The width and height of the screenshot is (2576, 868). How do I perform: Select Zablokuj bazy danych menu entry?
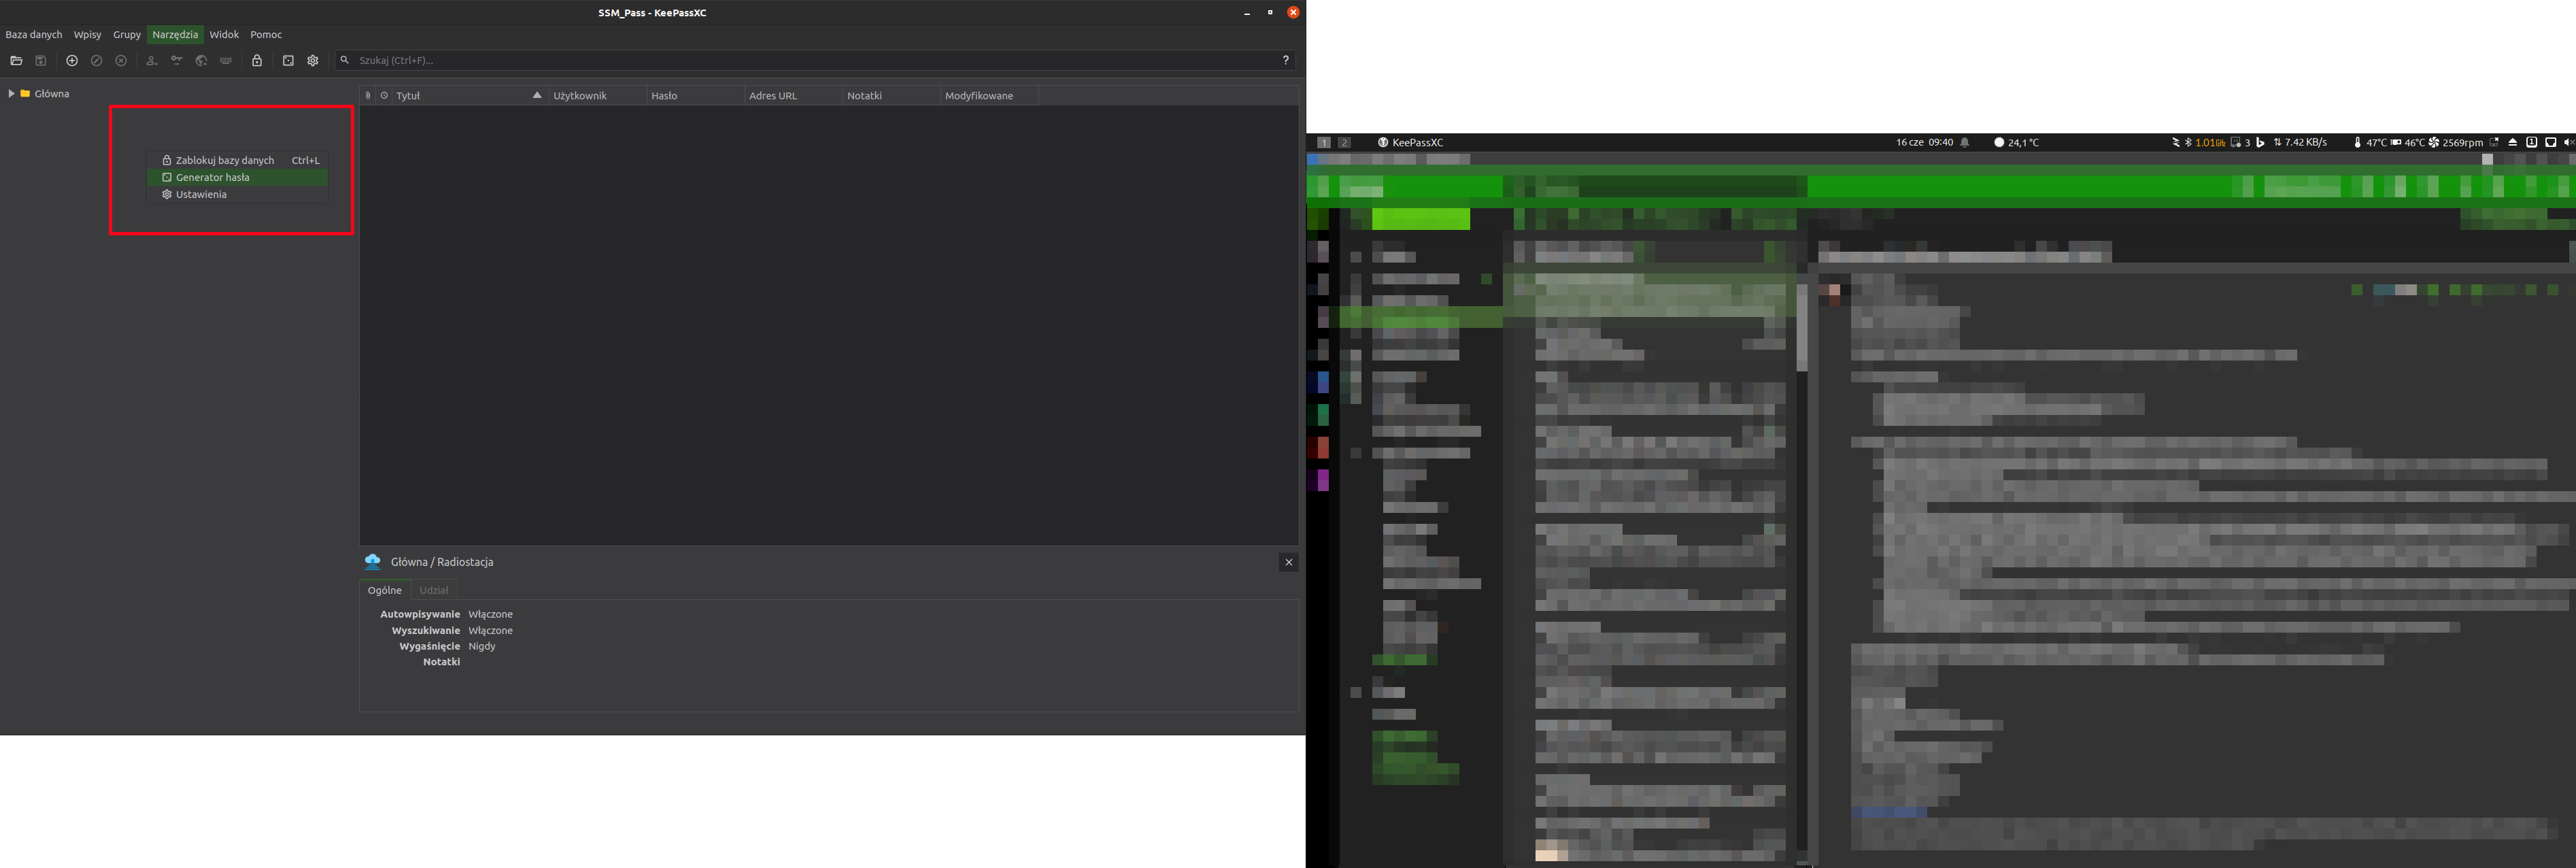point(238,160)
